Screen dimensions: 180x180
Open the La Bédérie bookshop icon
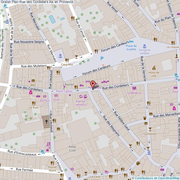pos(135,88)
